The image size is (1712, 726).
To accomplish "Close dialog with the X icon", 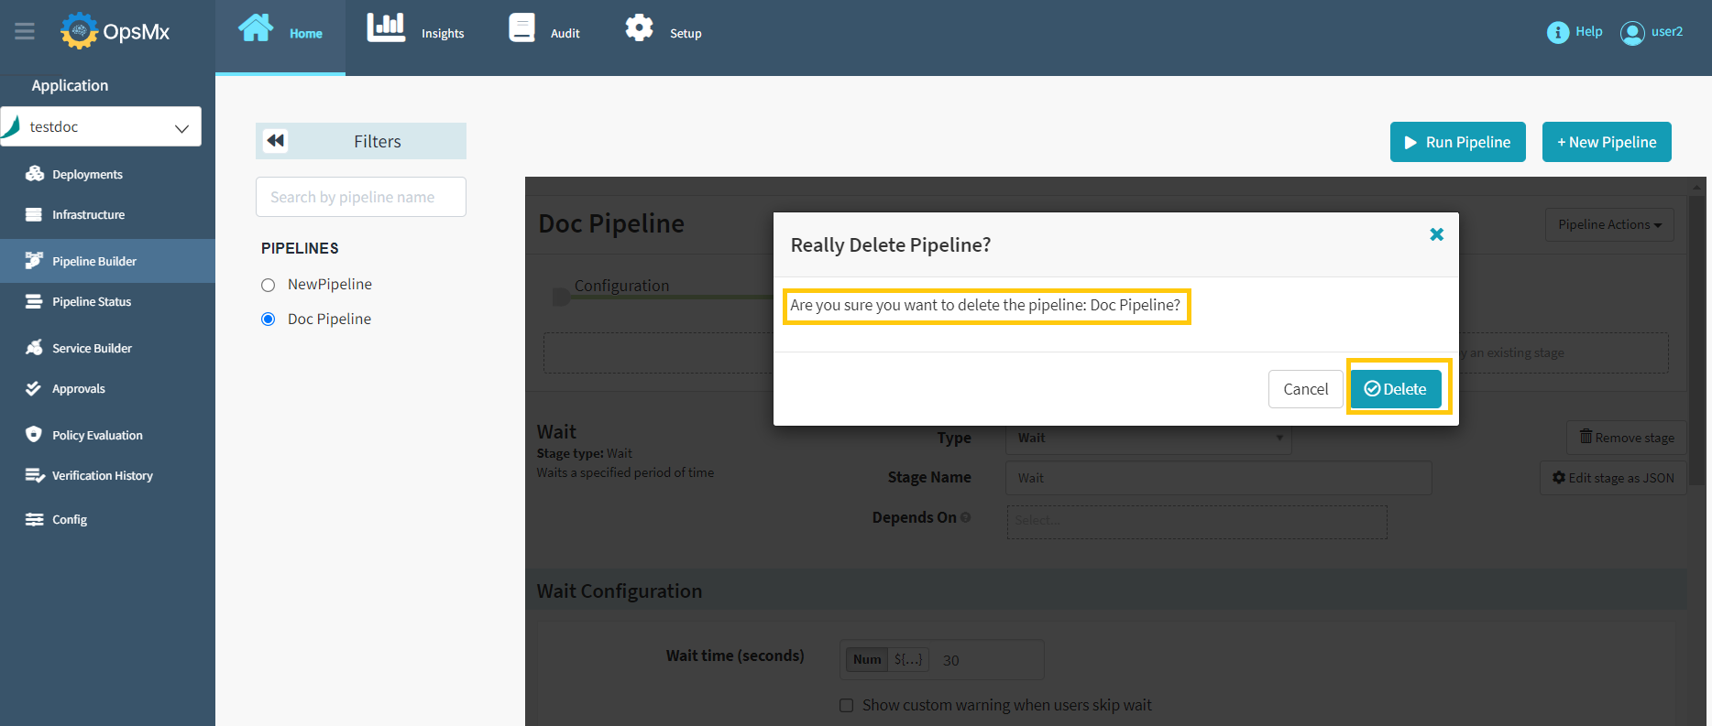I will pyautogui.click(x=1436, y=234).
